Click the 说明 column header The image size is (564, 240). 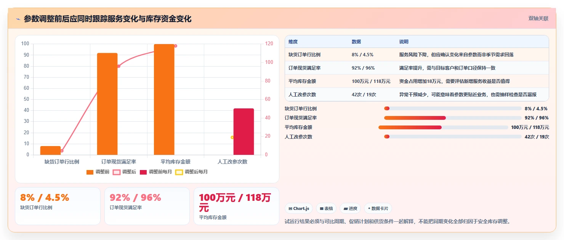pyautogui.click(x=404, y=41)
